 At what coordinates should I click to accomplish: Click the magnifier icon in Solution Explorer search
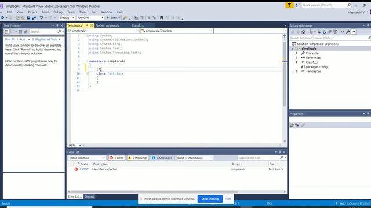(369, 38)
